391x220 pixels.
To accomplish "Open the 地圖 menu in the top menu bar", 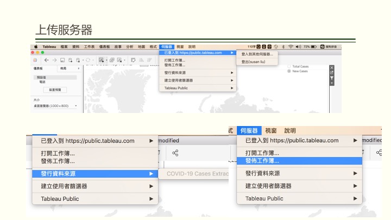I will click(141, 47).
